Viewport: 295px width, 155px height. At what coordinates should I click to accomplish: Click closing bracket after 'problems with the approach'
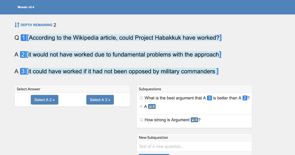(x=220, y=55)
